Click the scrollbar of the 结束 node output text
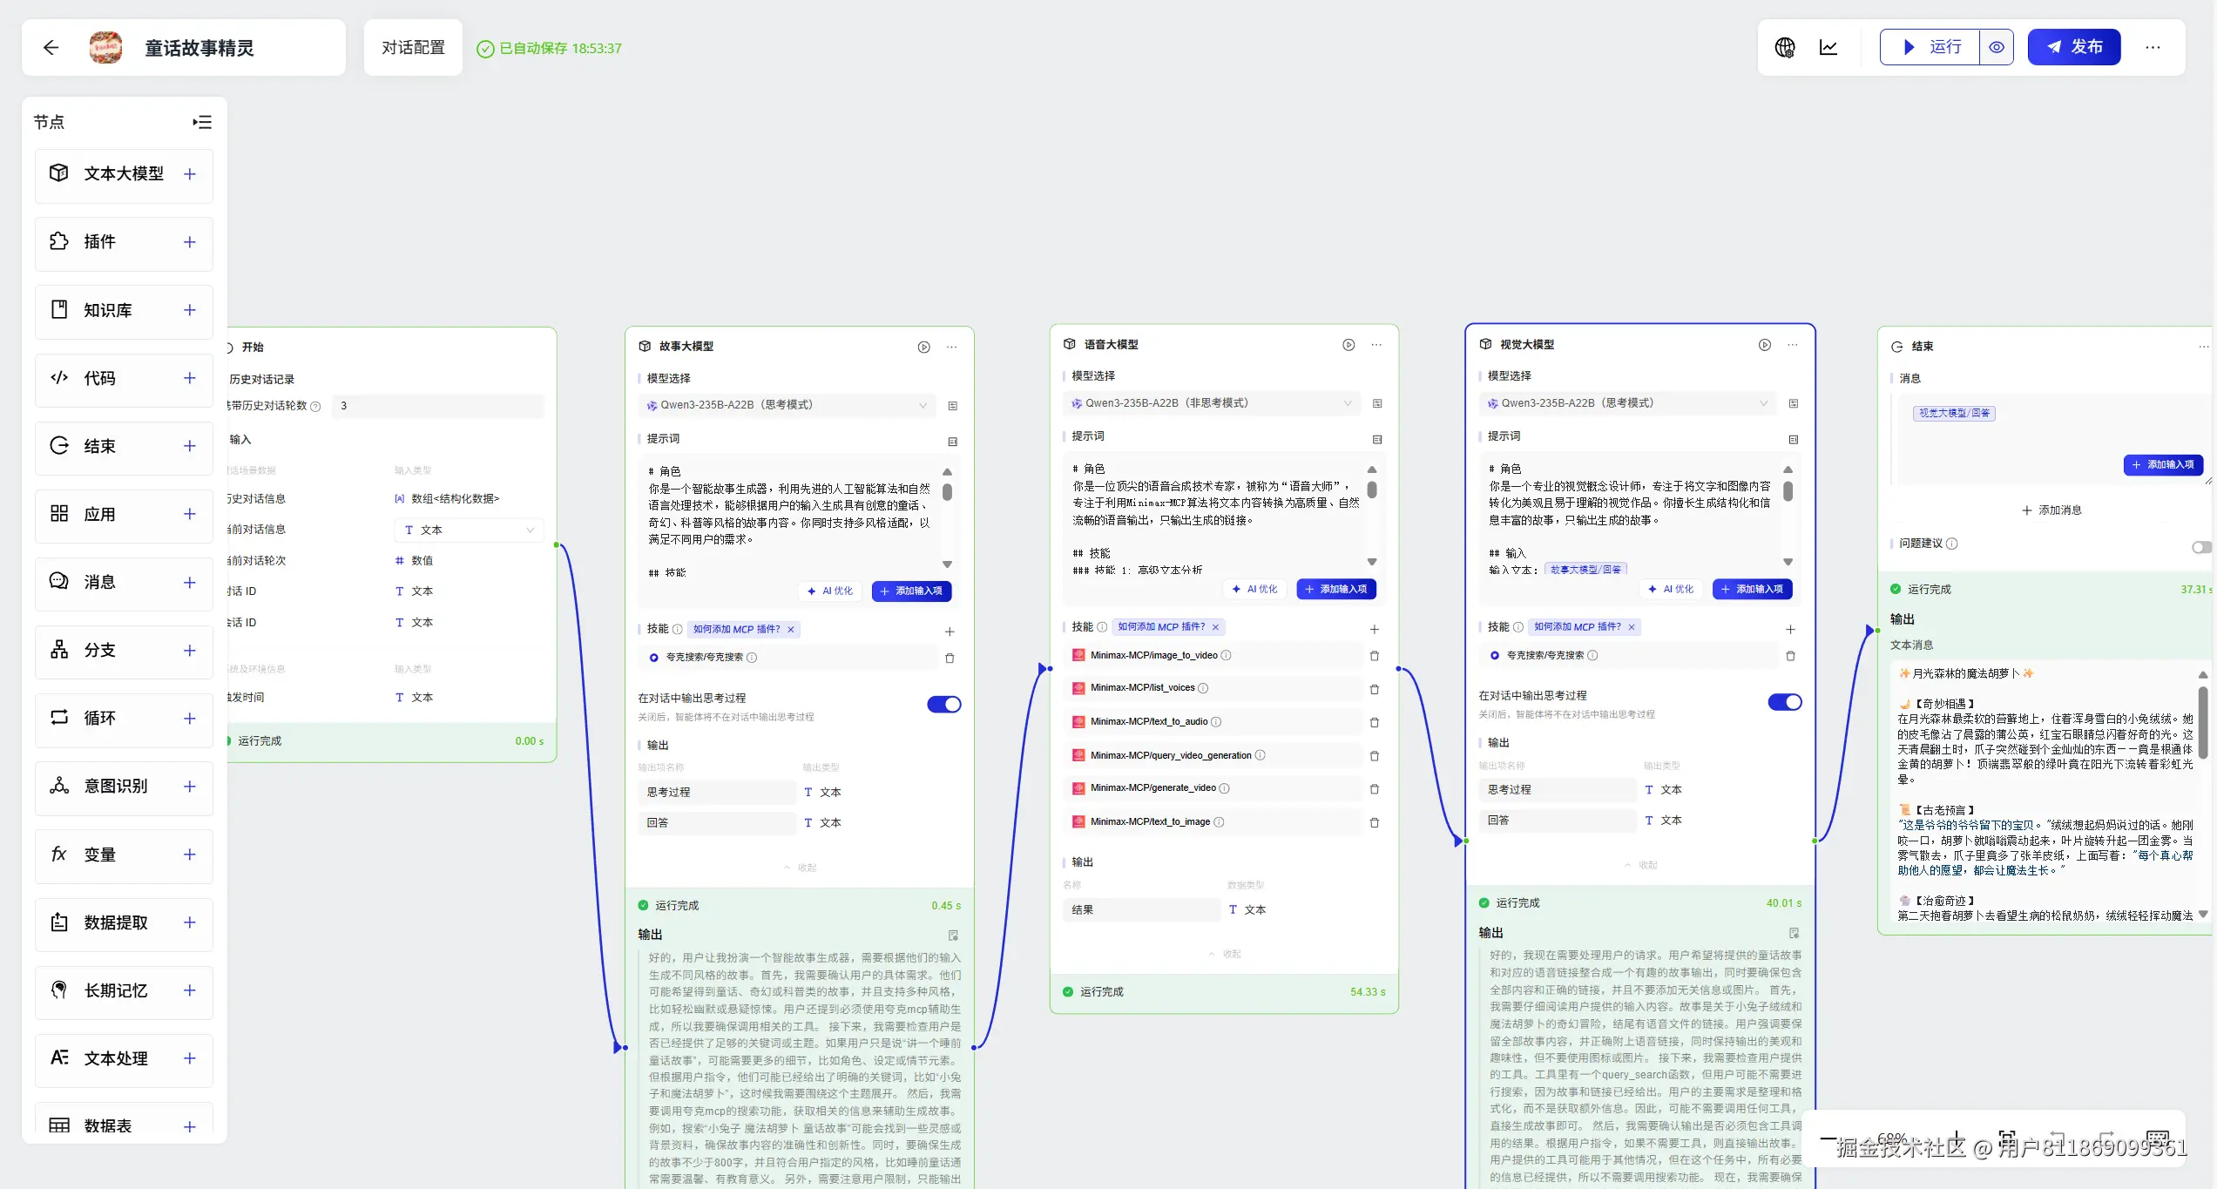Viewport: 2217px width, 1189px height. point(2202,723)
